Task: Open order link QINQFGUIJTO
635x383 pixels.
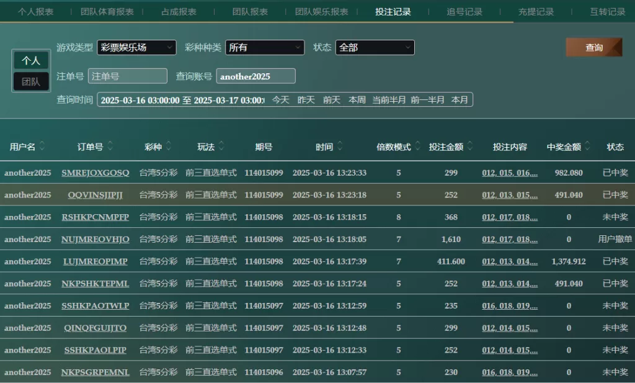Action: 95,328
